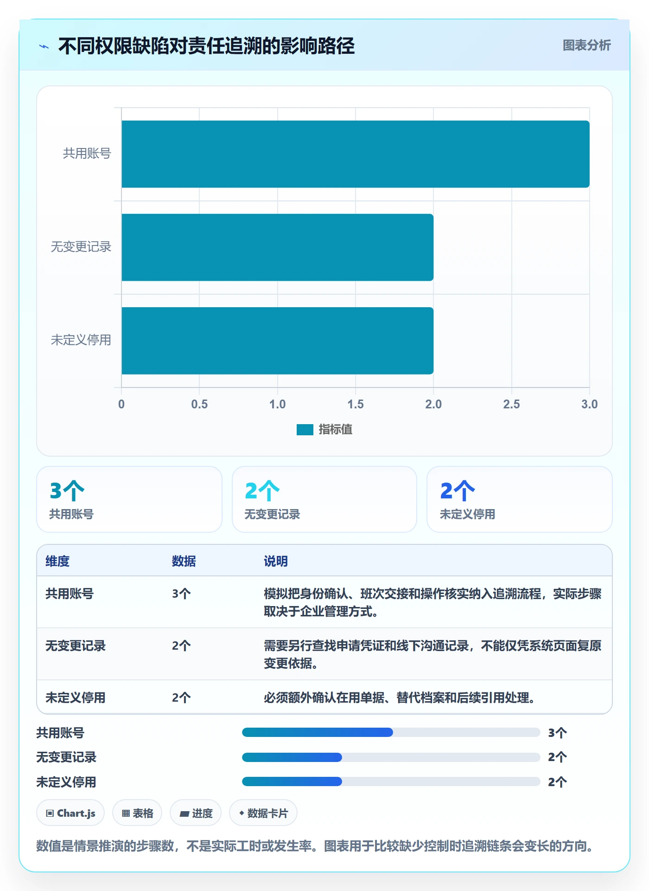Click the 共用账号 y-axis label

87,154
